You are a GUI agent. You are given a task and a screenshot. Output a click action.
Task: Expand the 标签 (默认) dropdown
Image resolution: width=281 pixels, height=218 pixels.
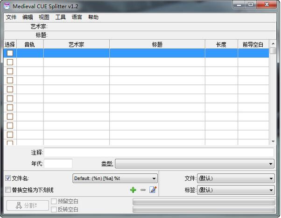click(x=236, y=190)
